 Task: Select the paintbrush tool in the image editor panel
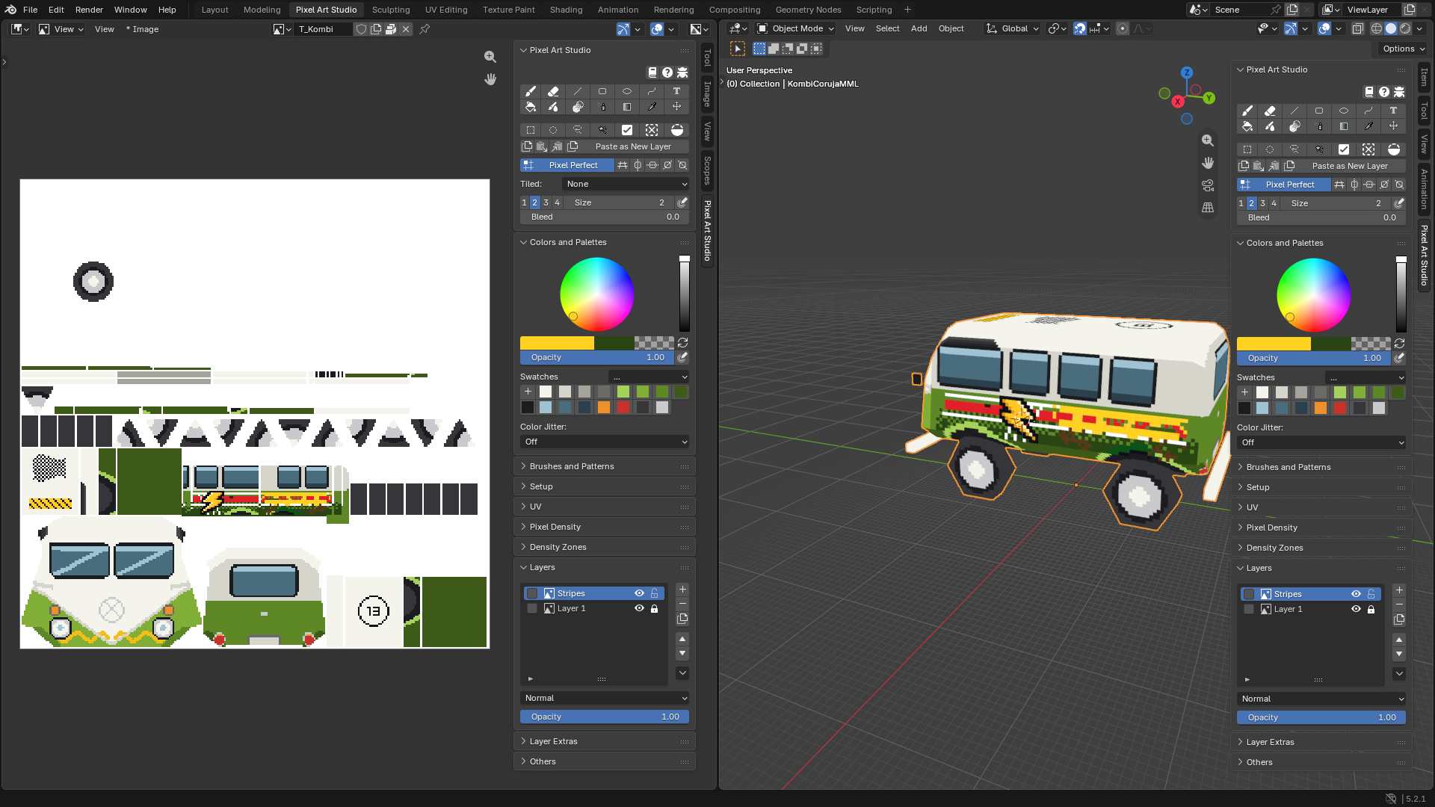531,91
